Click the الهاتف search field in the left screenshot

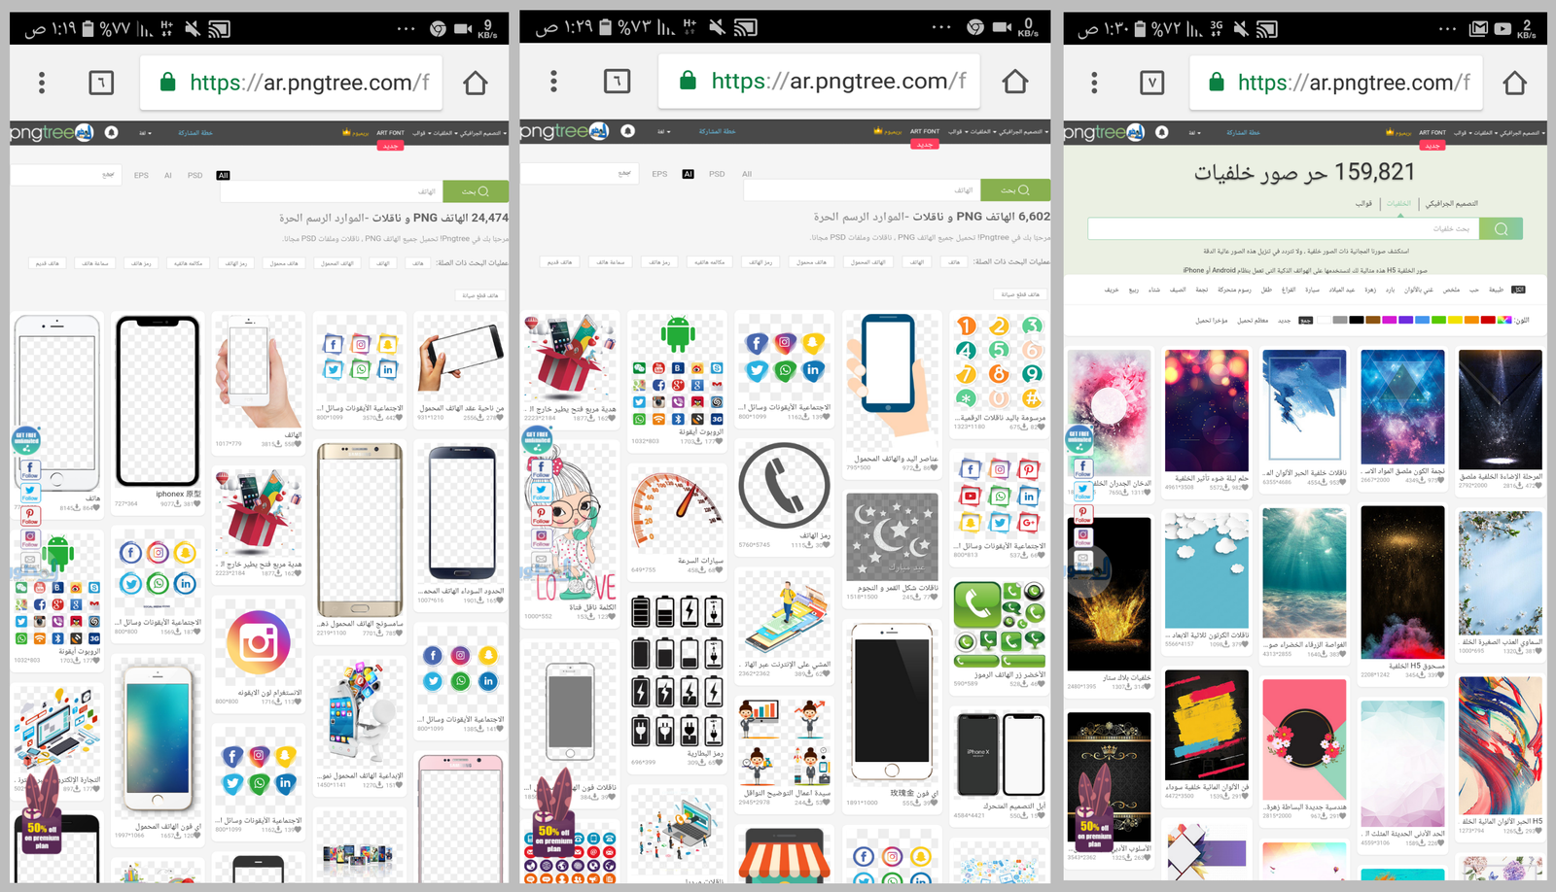[331, 191]
